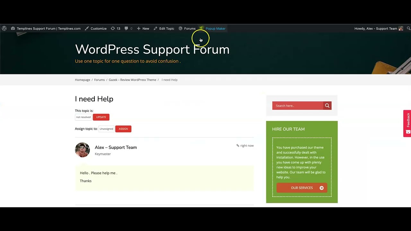The image size is (411, 231).
Task: Open the WordPress logo menu
Action: coord(4,29)
